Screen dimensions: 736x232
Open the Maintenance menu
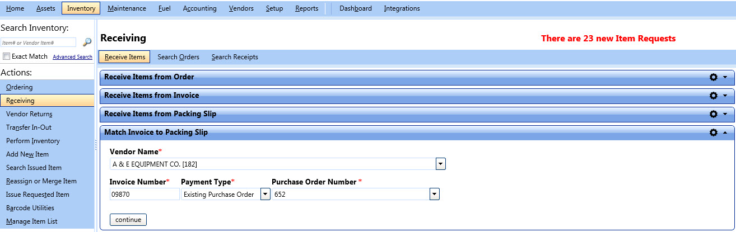tap(127, 8)
